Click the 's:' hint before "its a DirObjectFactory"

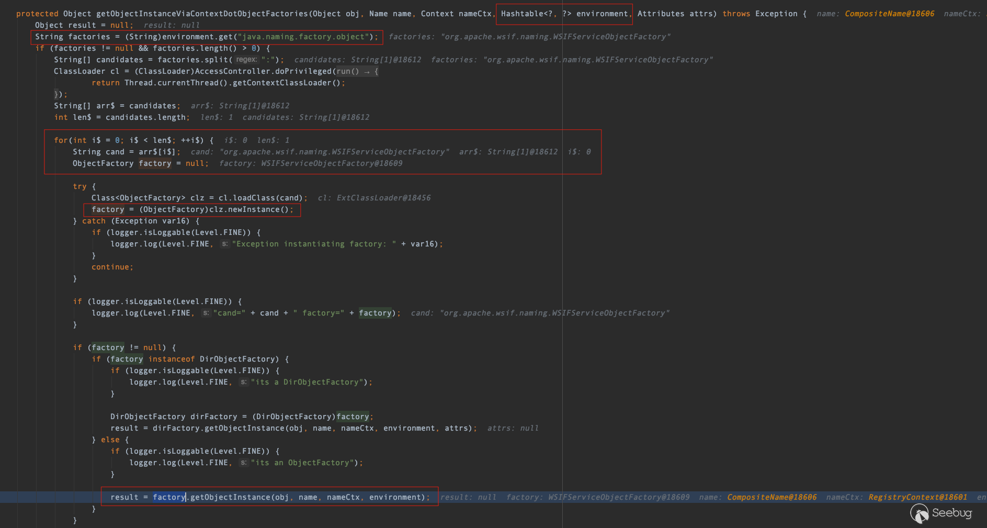[243, 382]
